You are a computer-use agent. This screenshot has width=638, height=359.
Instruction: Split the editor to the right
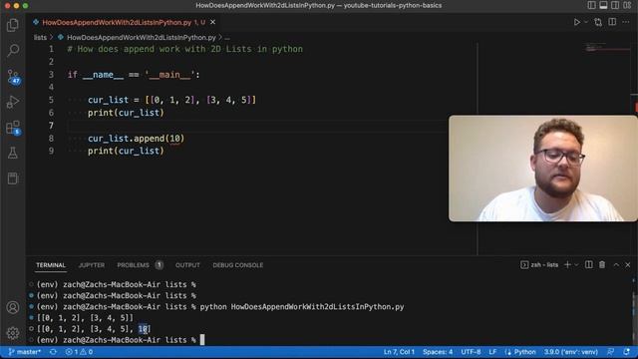click(612, 22)
